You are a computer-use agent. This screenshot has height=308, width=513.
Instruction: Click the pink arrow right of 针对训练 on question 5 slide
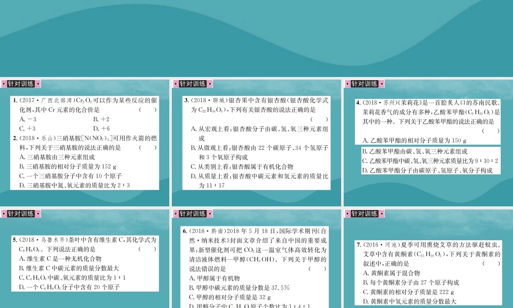pyautogui.click(x=38, y=214)
